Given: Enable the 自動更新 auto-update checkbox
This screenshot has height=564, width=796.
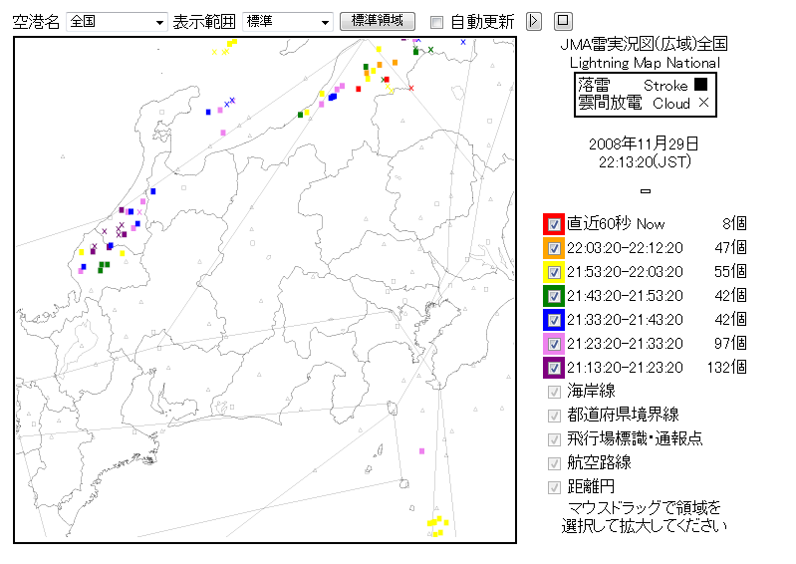Looking at the screenshot, I should click(436, 22).
